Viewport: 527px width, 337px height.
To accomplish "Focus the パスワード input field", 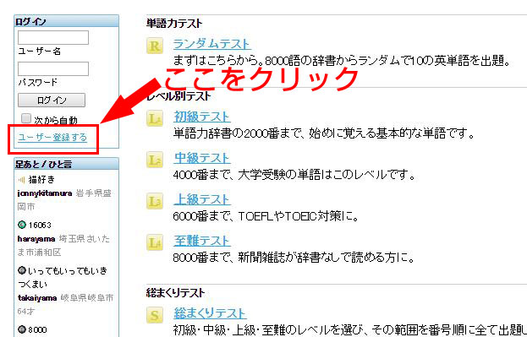I will tap(53, 68).
